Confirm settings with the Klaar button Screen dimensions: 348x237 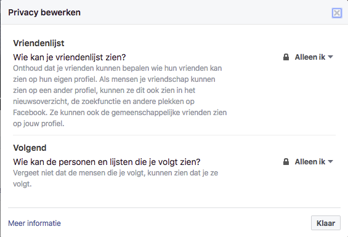326,223
